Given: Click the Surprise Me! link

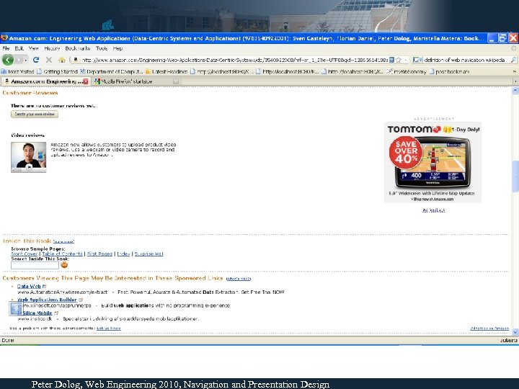Looking at the screenshot, I should pos(148,254).
